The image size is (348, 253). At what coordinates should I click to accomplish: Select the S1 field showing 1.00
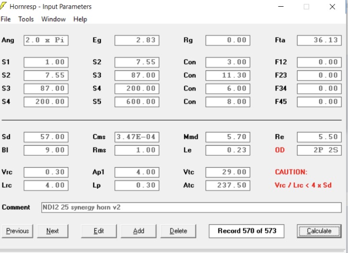point(46,62)
